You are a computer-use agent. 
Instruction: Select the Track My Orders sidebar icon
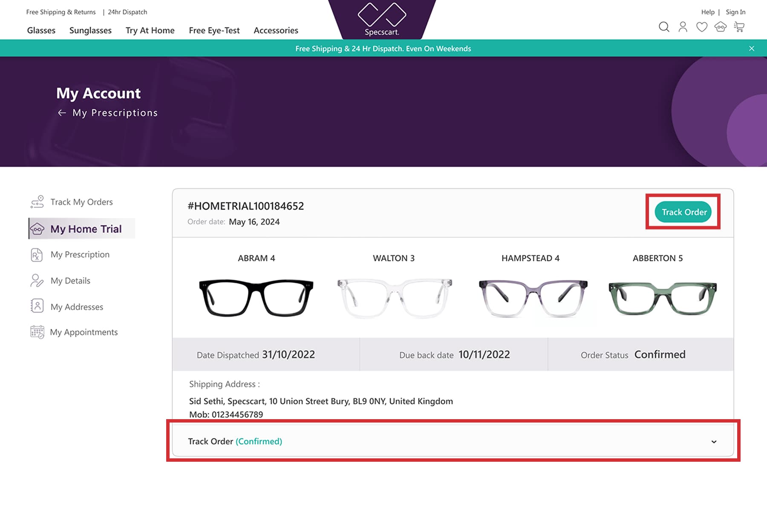(37, 201)
